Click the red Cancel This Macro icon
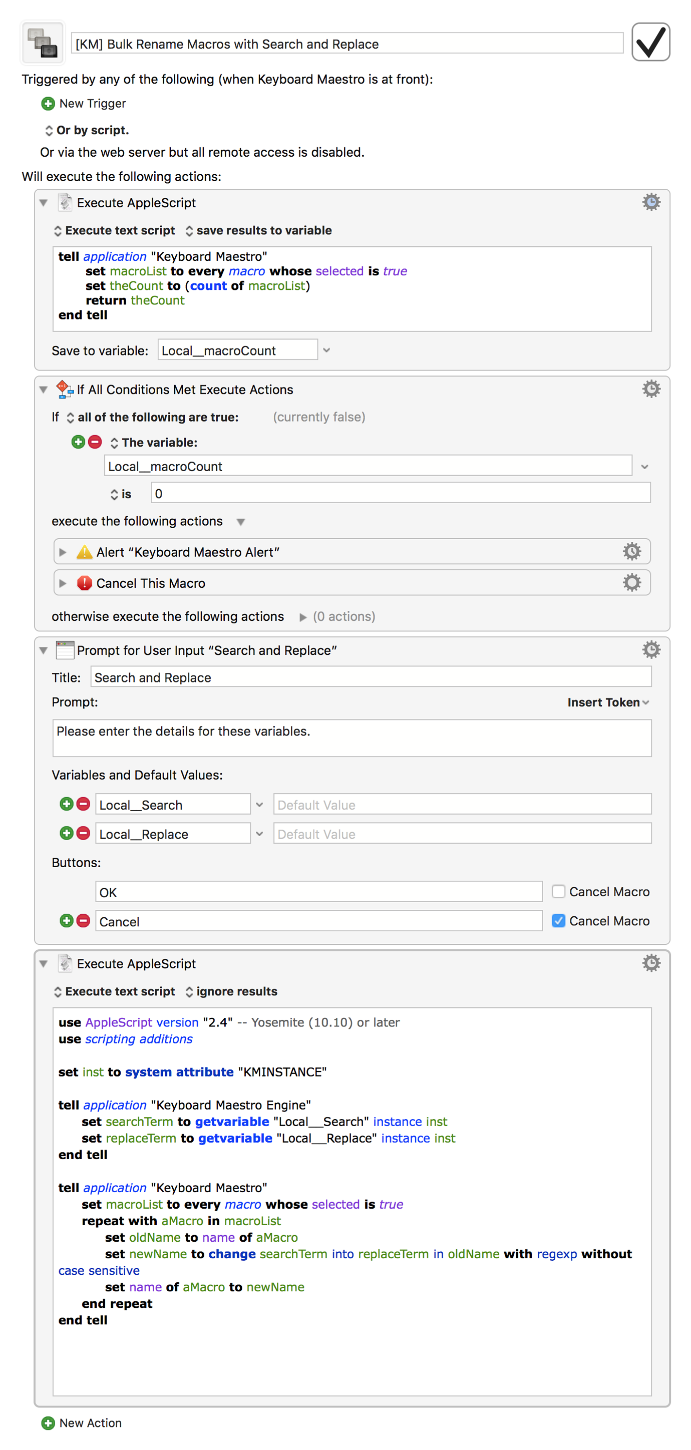 [x=84, y=583]
